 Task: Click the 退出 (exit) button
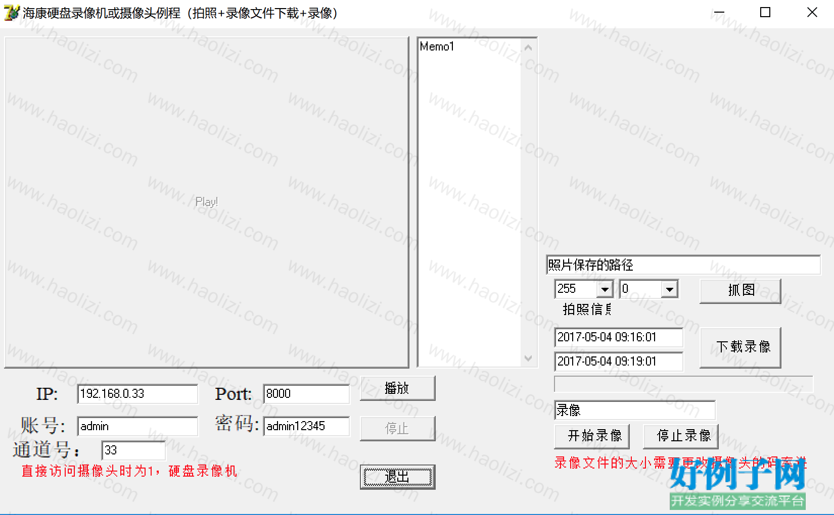click(x=397, y=477)
